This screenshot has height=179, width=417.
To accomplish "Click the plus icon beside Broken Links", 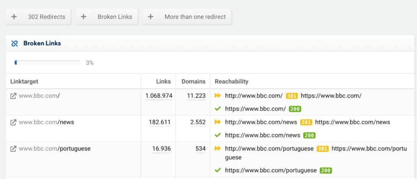I will click(x=83, y=17).
